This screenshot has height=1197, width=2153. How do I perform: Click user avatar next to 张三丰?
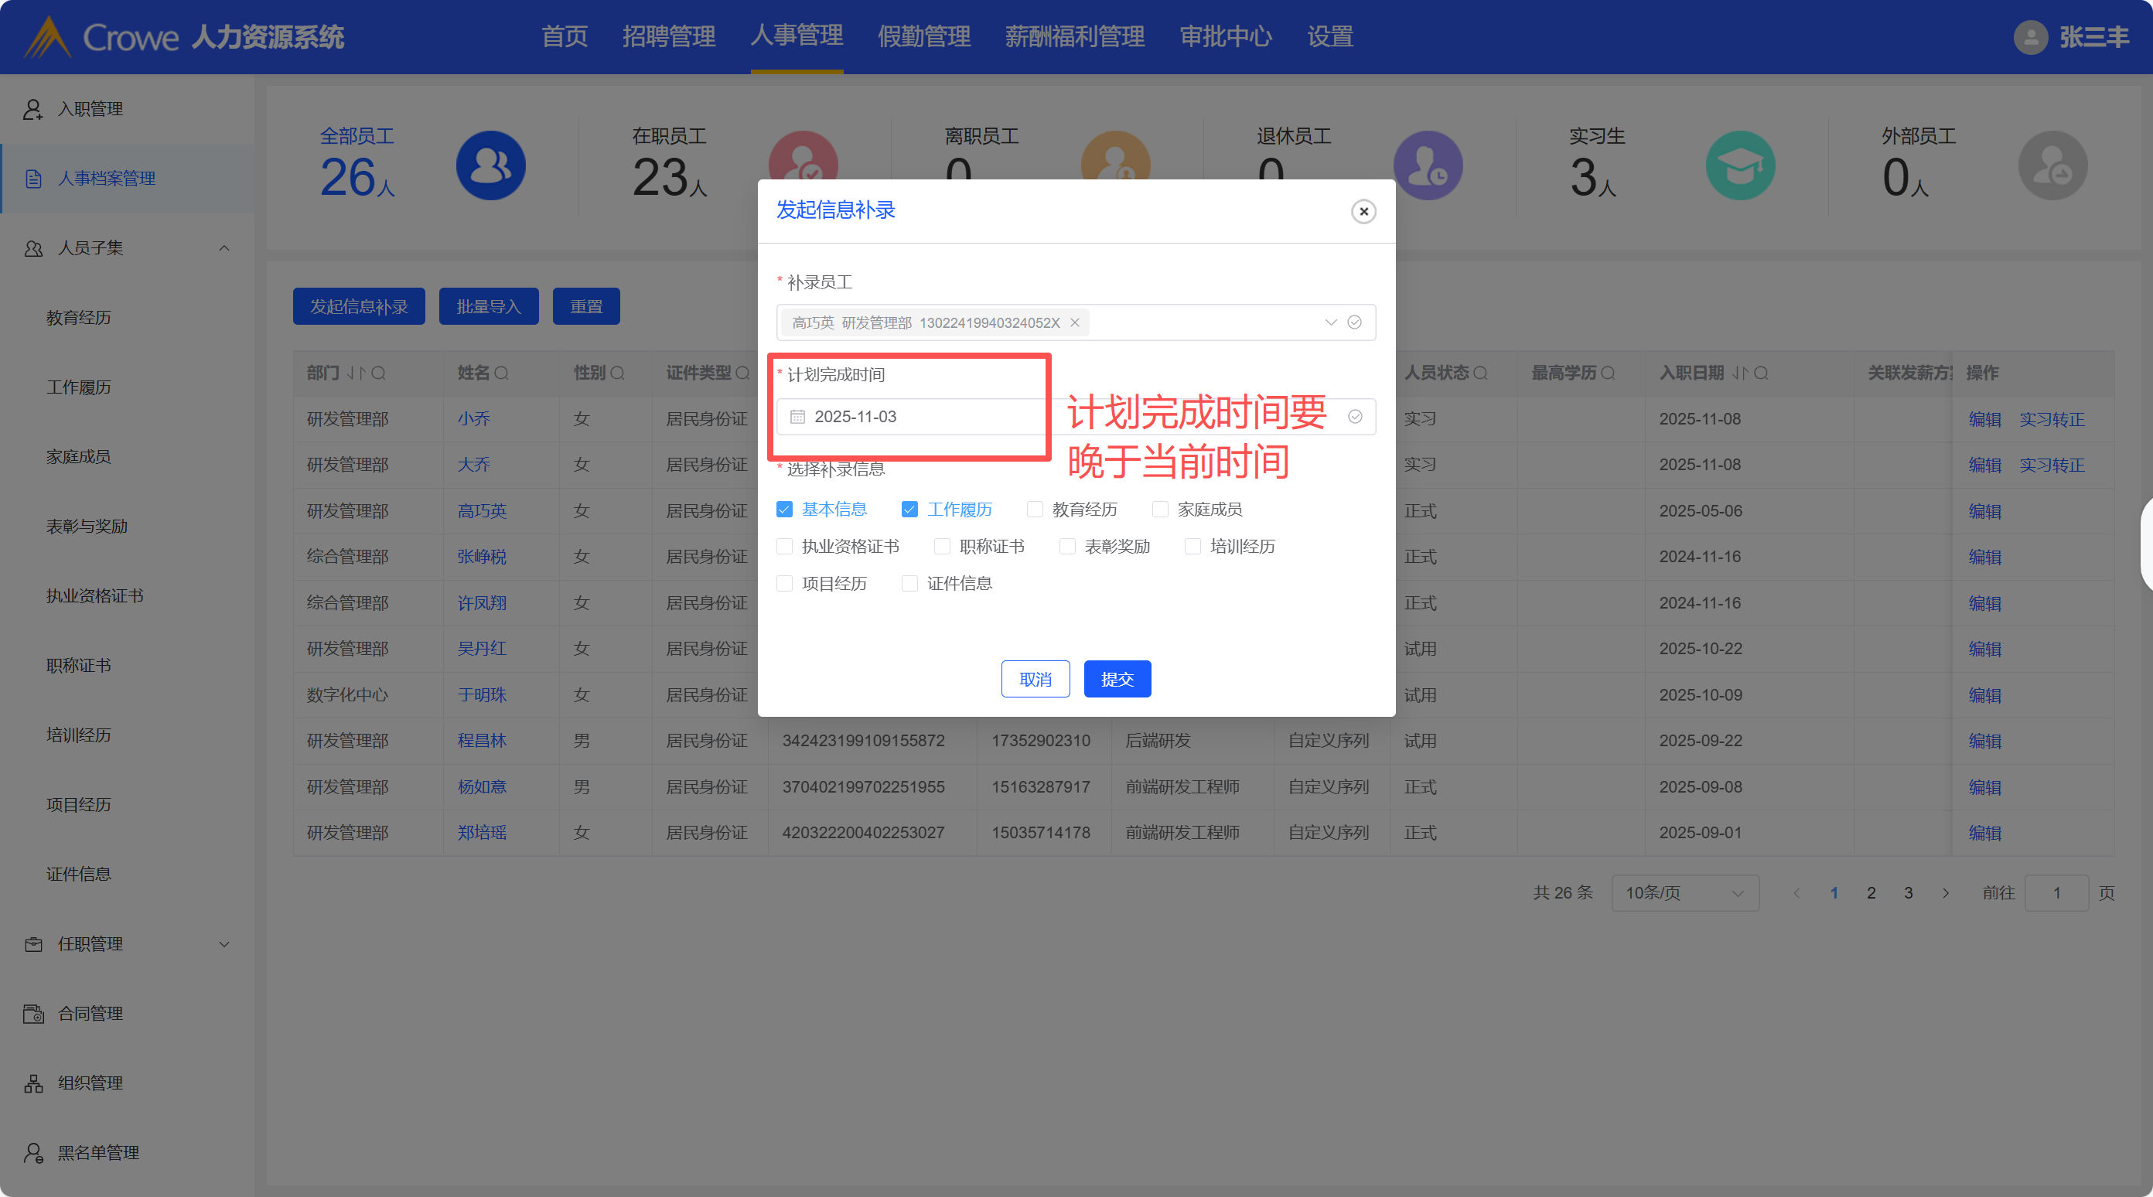(2029, 37)
